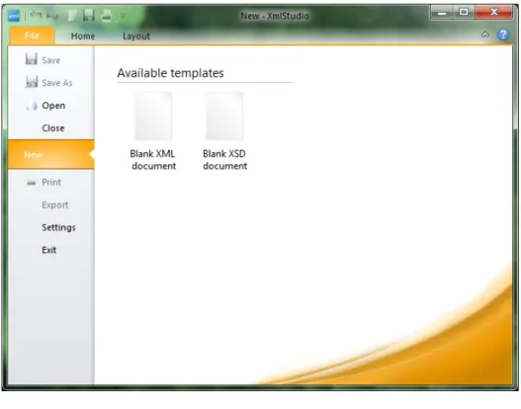Click the Save As floppy icon in sidebar

[x=32, y=82]
